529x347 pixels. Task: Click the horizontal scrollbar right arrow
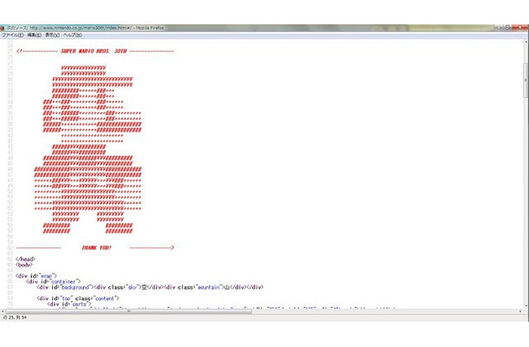[x=520, y=311]
